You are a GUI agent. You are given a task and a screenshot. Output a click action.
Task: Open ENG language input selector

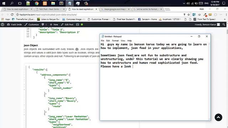click(x=207, y=3)
